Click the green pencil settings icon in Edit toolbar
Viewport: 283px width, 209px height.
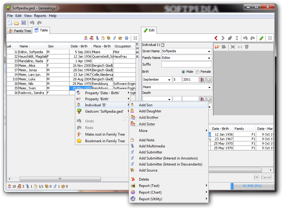261,38
